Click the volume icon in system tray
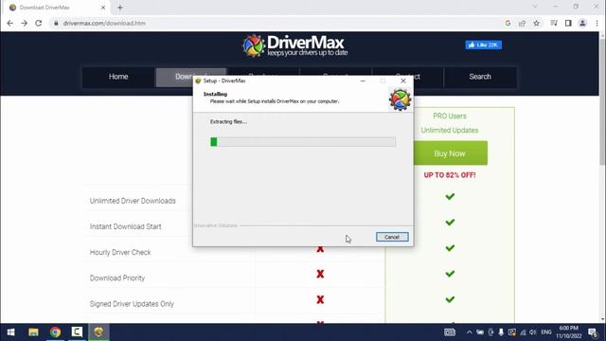The image size is (606, 341). coord(533,332)
